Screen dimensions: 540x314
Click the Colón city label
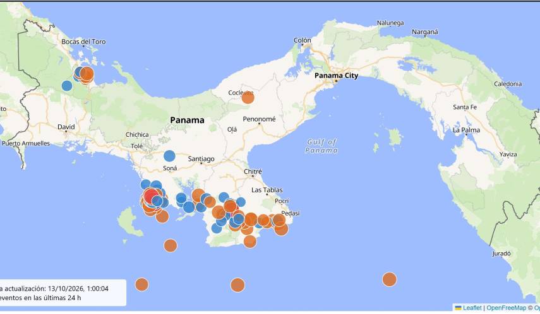[303, 40]
